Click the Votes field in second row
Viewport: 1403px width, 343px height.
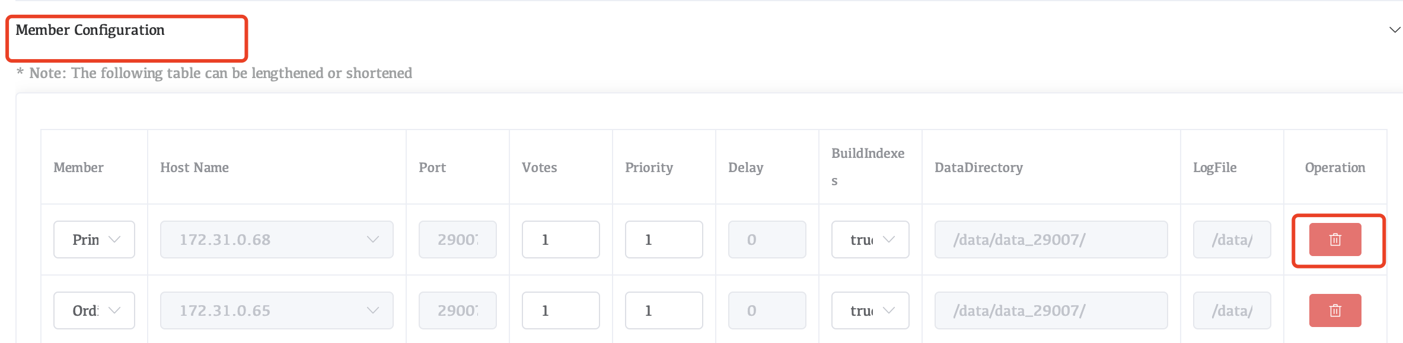(x=560, y=310)
